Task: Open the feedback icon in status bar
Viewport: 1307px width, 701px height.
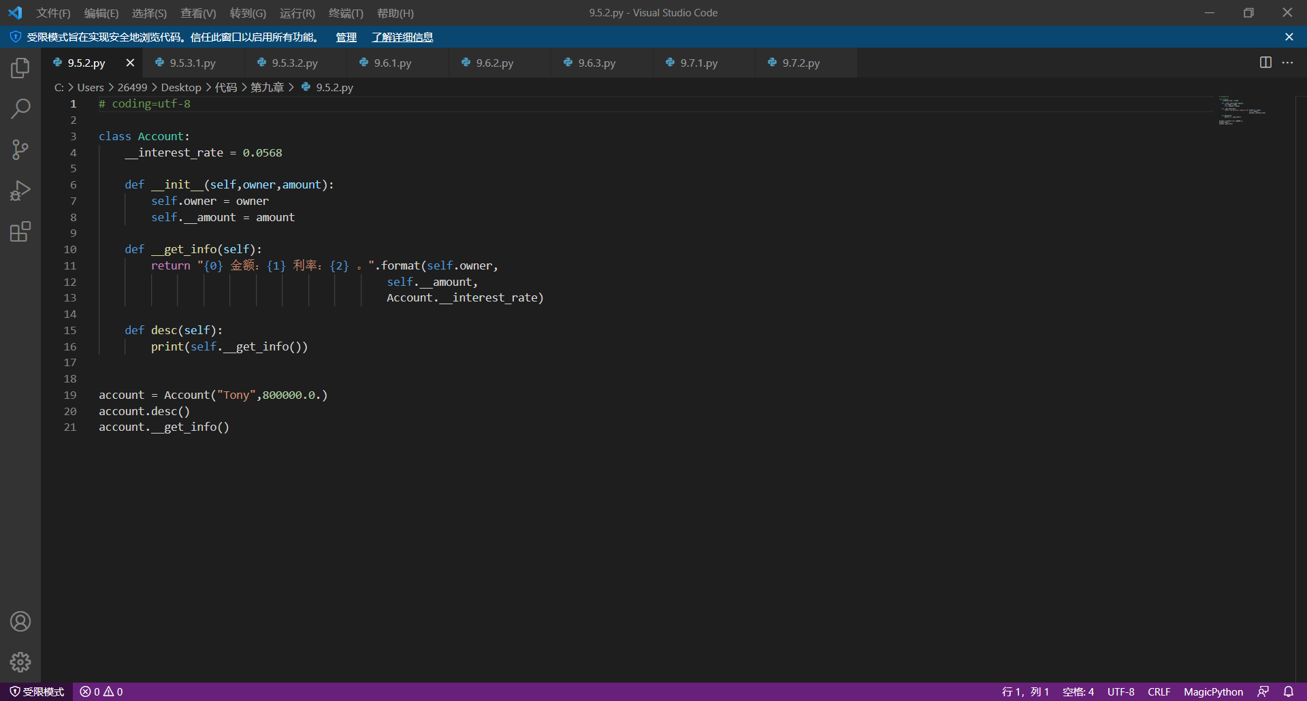Action: click(1263, 691)
